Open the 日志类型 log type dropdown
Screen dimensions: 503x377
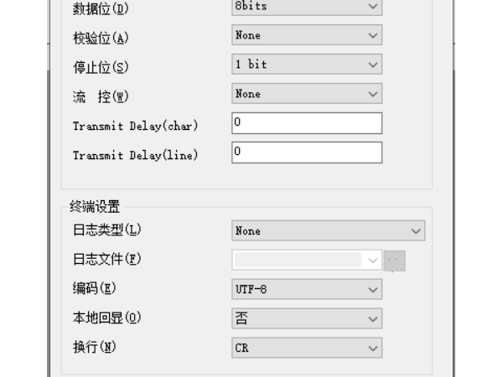[x=328, y=230]
